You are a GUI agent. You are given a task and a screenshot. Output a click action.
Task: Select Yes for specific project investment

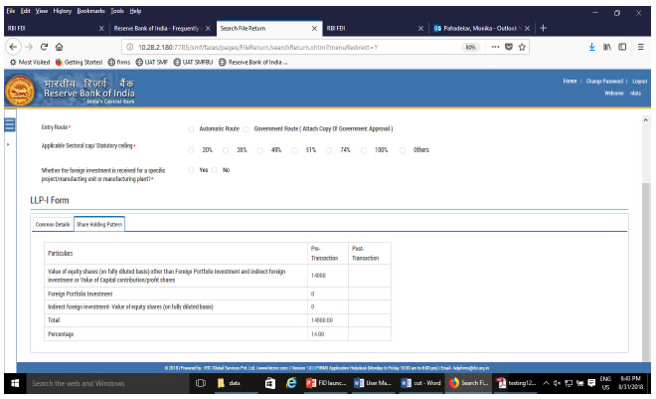192,170
